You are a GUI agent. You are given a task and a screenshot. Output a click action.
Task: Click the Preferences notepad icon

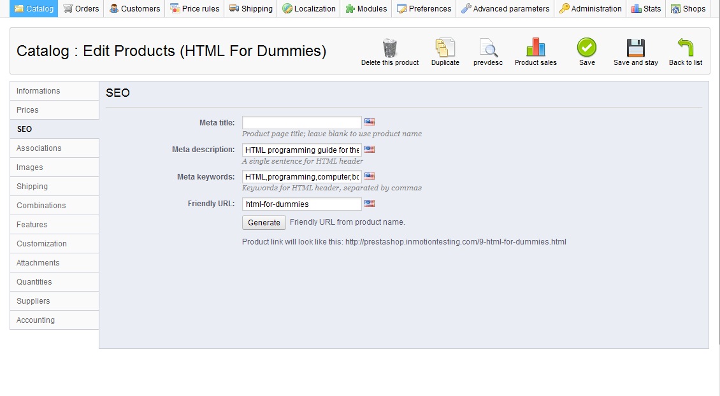pos(401,8)
